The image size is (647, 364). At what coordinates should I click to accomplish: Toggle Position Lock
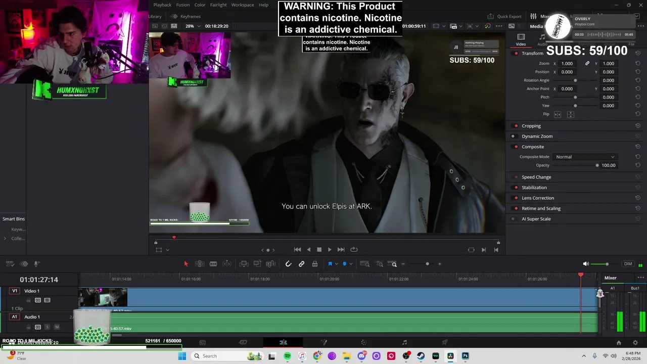(x=315, y=264)
